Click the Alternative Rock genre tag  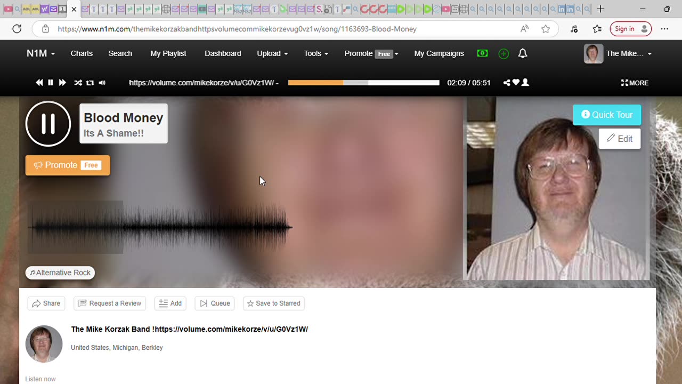(60, 273)
